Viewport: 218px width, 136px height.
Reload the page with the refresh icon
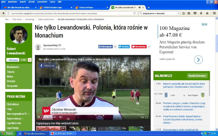pos(134,13)
